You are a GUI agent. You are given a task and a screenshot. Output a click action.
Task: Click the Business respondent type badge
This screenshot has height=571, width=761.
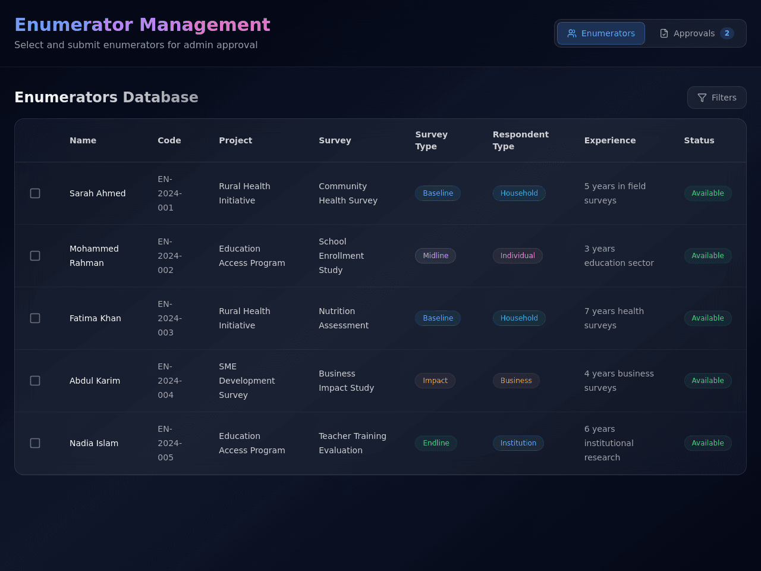(516, 381)
